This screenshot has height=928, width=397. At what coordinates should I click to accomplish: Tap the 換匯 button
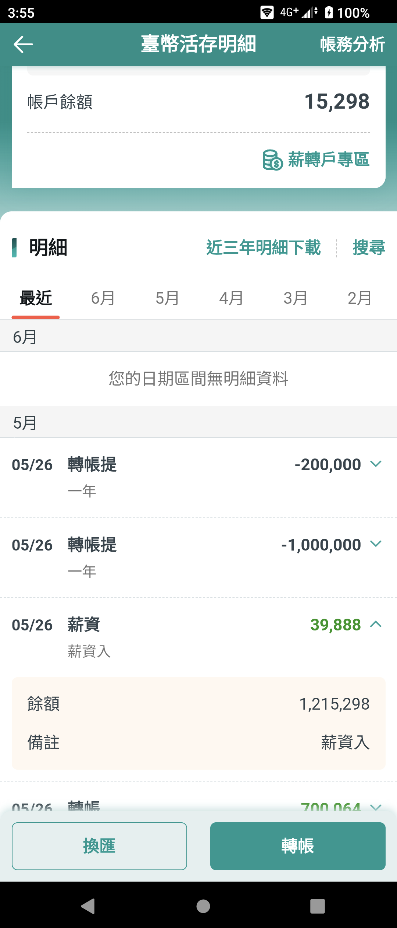pyautogui.click(x=99, y=846)
